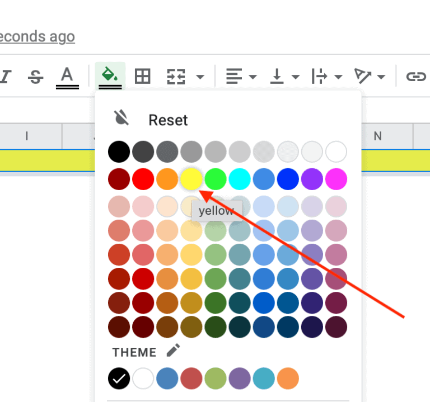Open horizontal align menu
The image size is (430, 402).
point(234,77)
